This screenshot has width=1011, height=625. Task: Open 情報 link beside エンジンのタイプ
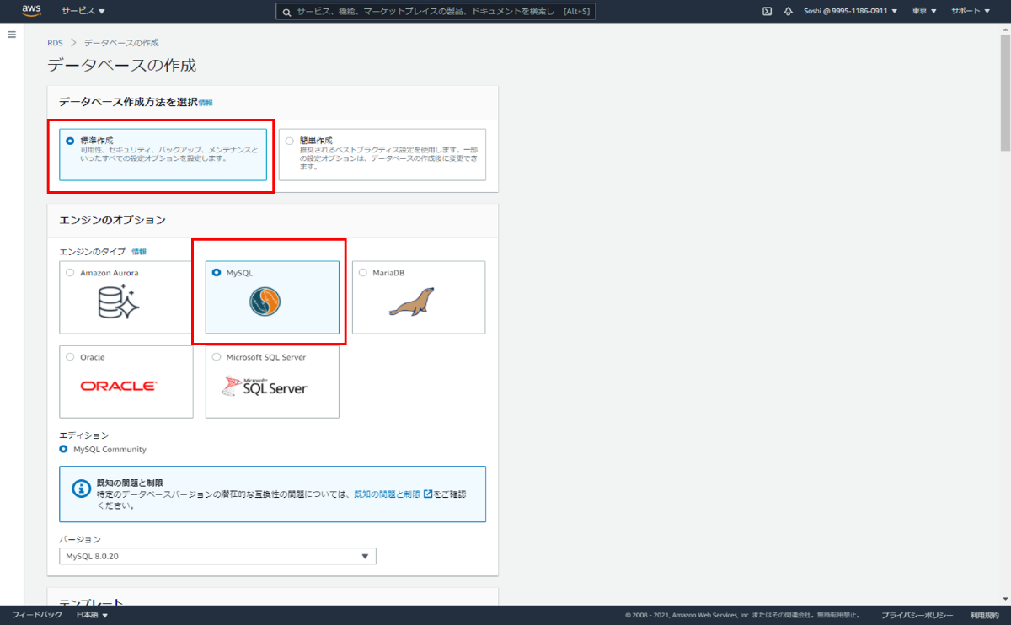[139, 252]
